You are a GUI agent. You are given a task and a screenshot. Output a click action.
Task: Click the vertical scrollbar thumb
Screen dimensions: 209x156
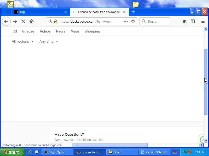click(206, 82)
